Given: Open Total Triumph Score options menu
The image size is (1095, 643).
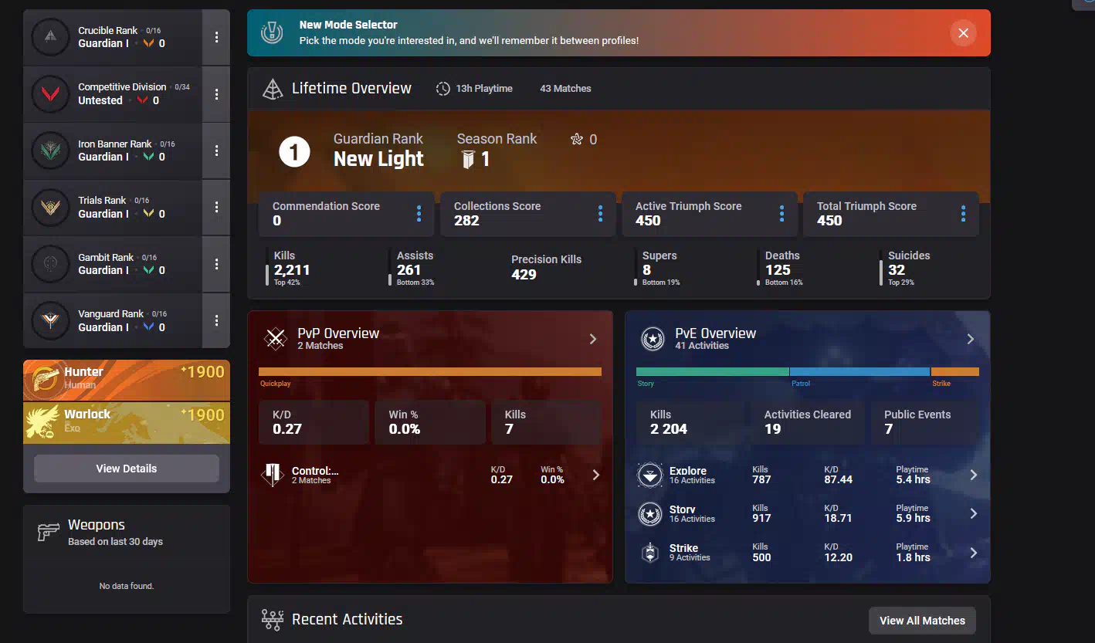Looking at the screenshot, I should coord(964,214).
